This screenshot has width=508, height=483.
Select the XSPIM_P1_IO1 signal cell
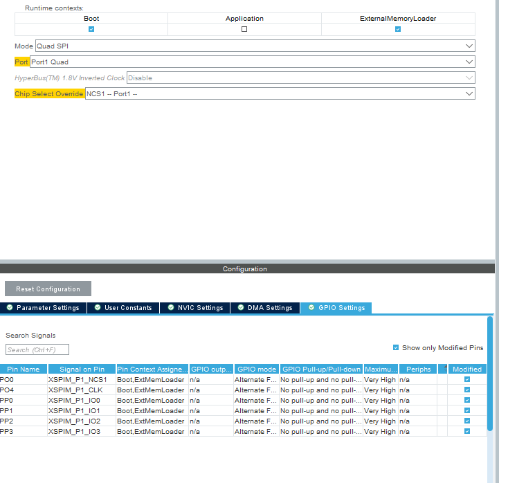coord(82,410)
